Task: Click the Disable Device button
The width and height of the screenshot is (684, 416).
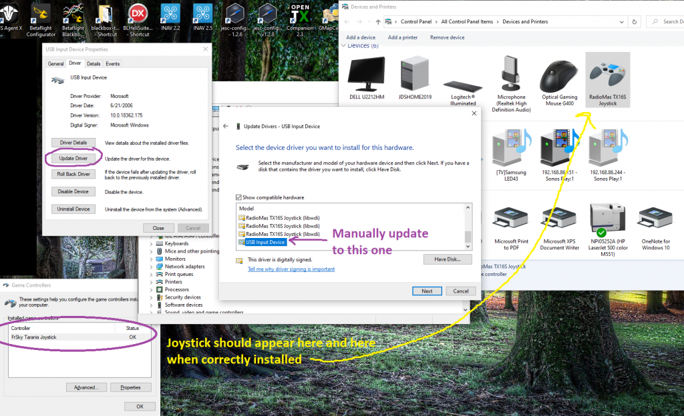Action: click(x=73, y=191)
